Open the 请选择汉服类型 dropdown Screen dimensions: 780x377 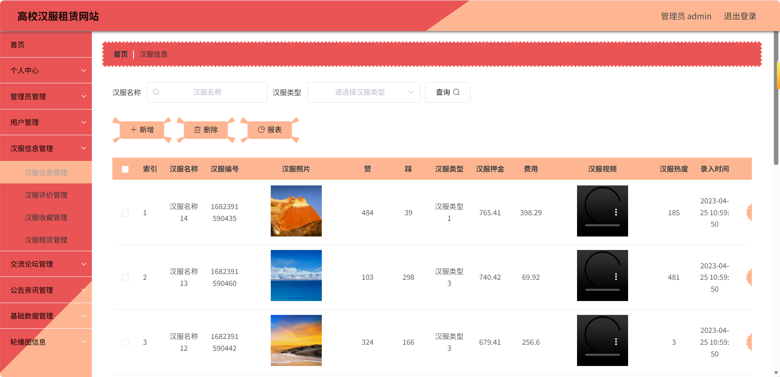(x=363, y=92)
